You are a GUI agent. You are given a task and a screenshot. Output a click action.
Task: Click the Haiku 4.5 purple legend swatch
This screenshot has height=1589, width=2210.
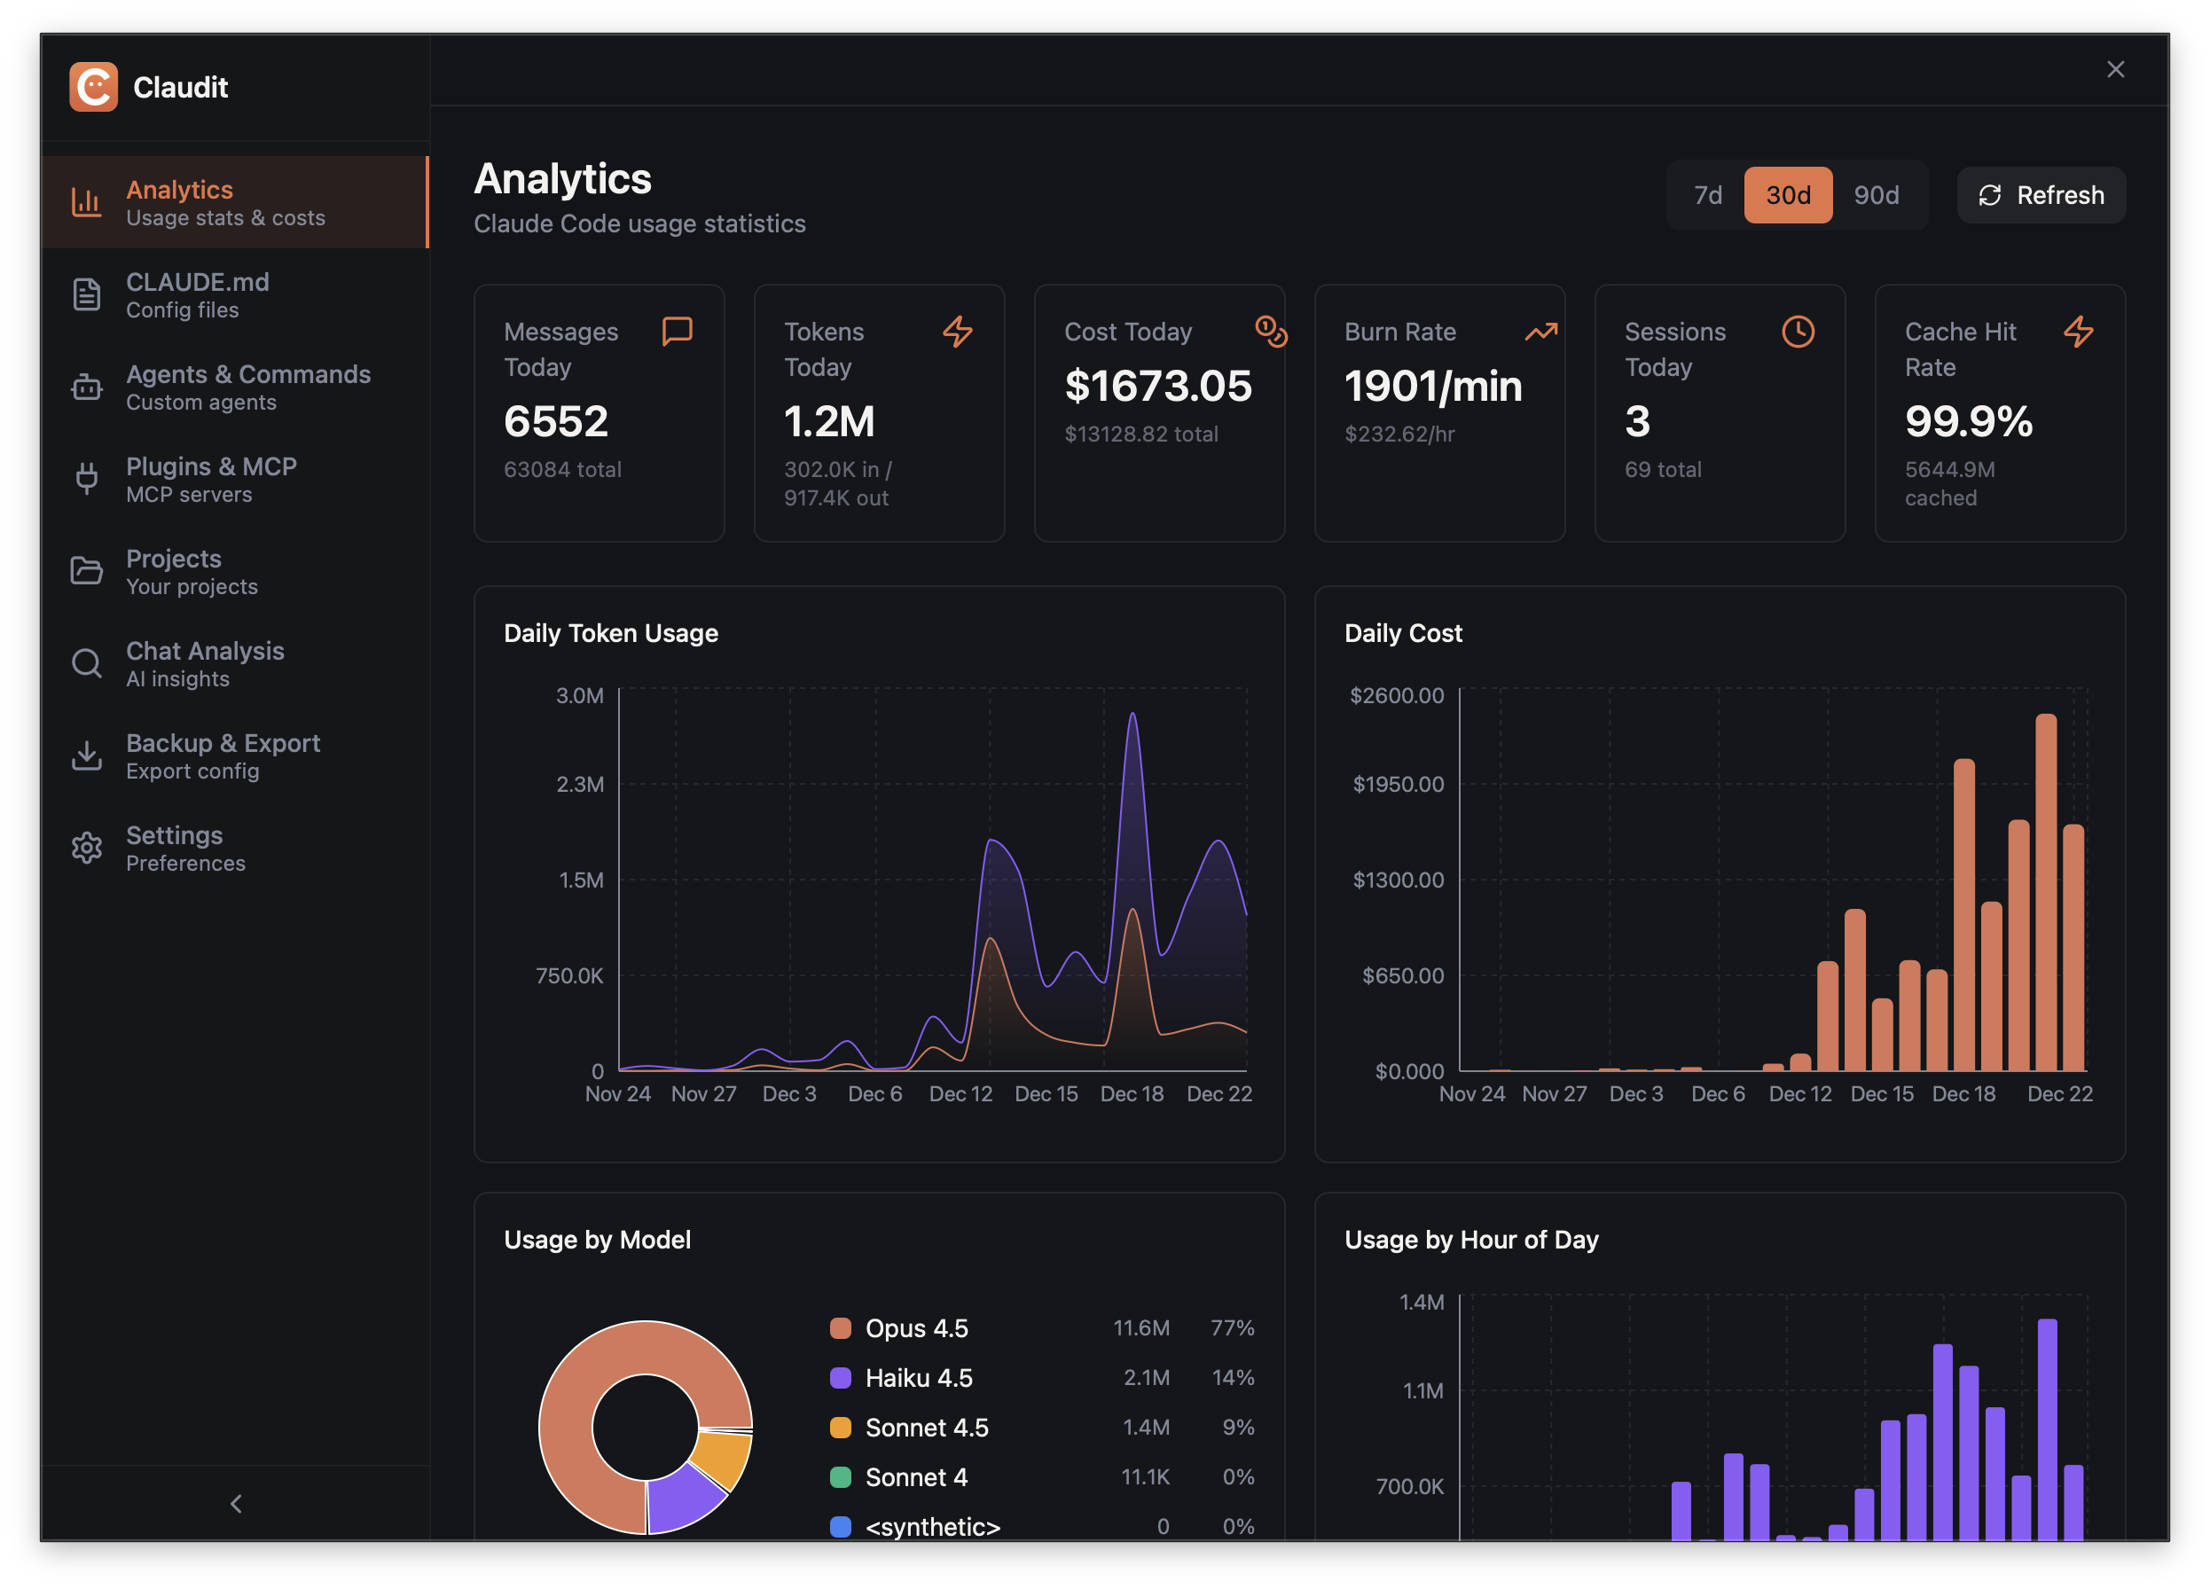tap(840, 1378)
